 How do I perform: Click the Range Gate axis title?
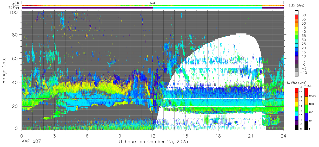(4, 70)
